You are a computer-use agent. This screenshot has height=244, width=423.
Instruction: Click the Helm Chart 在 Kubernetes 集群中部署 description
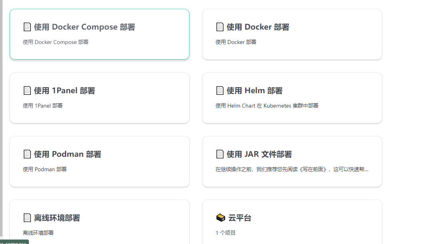[267, 106]
